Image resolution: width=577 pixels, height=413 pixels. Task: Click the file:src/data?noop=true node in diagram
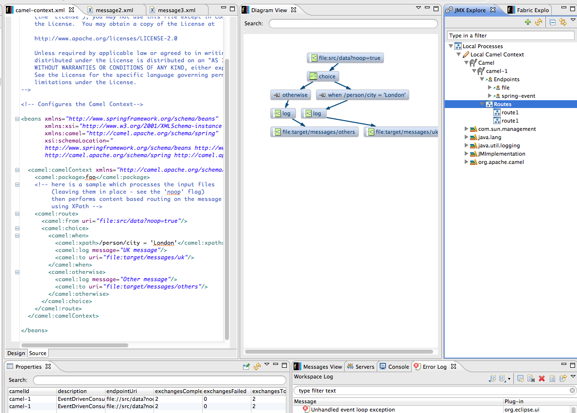(346, 58)
